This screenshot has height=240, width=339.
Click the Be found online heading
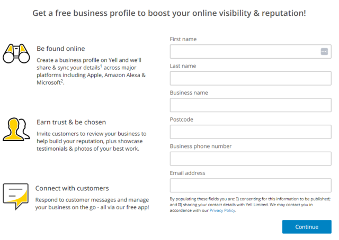tap(60, 49)
